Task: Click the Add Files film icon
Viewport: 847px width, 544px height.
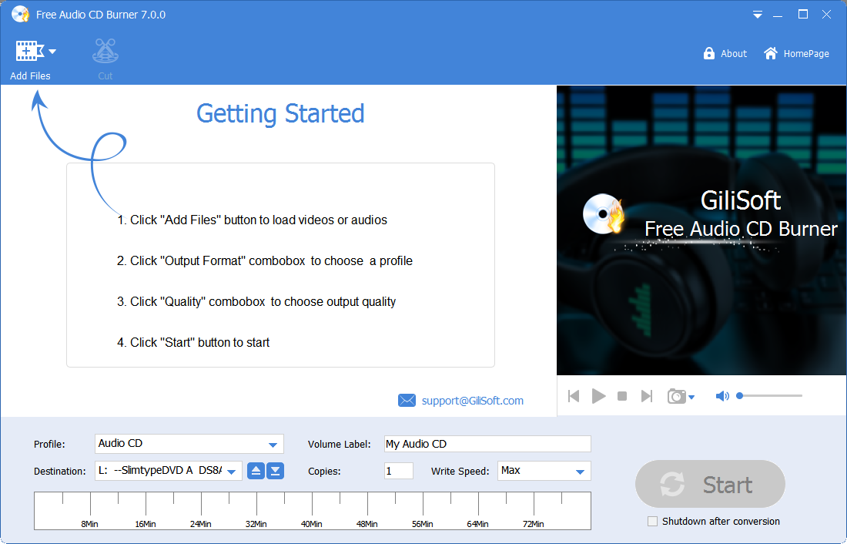Action: 30,51
